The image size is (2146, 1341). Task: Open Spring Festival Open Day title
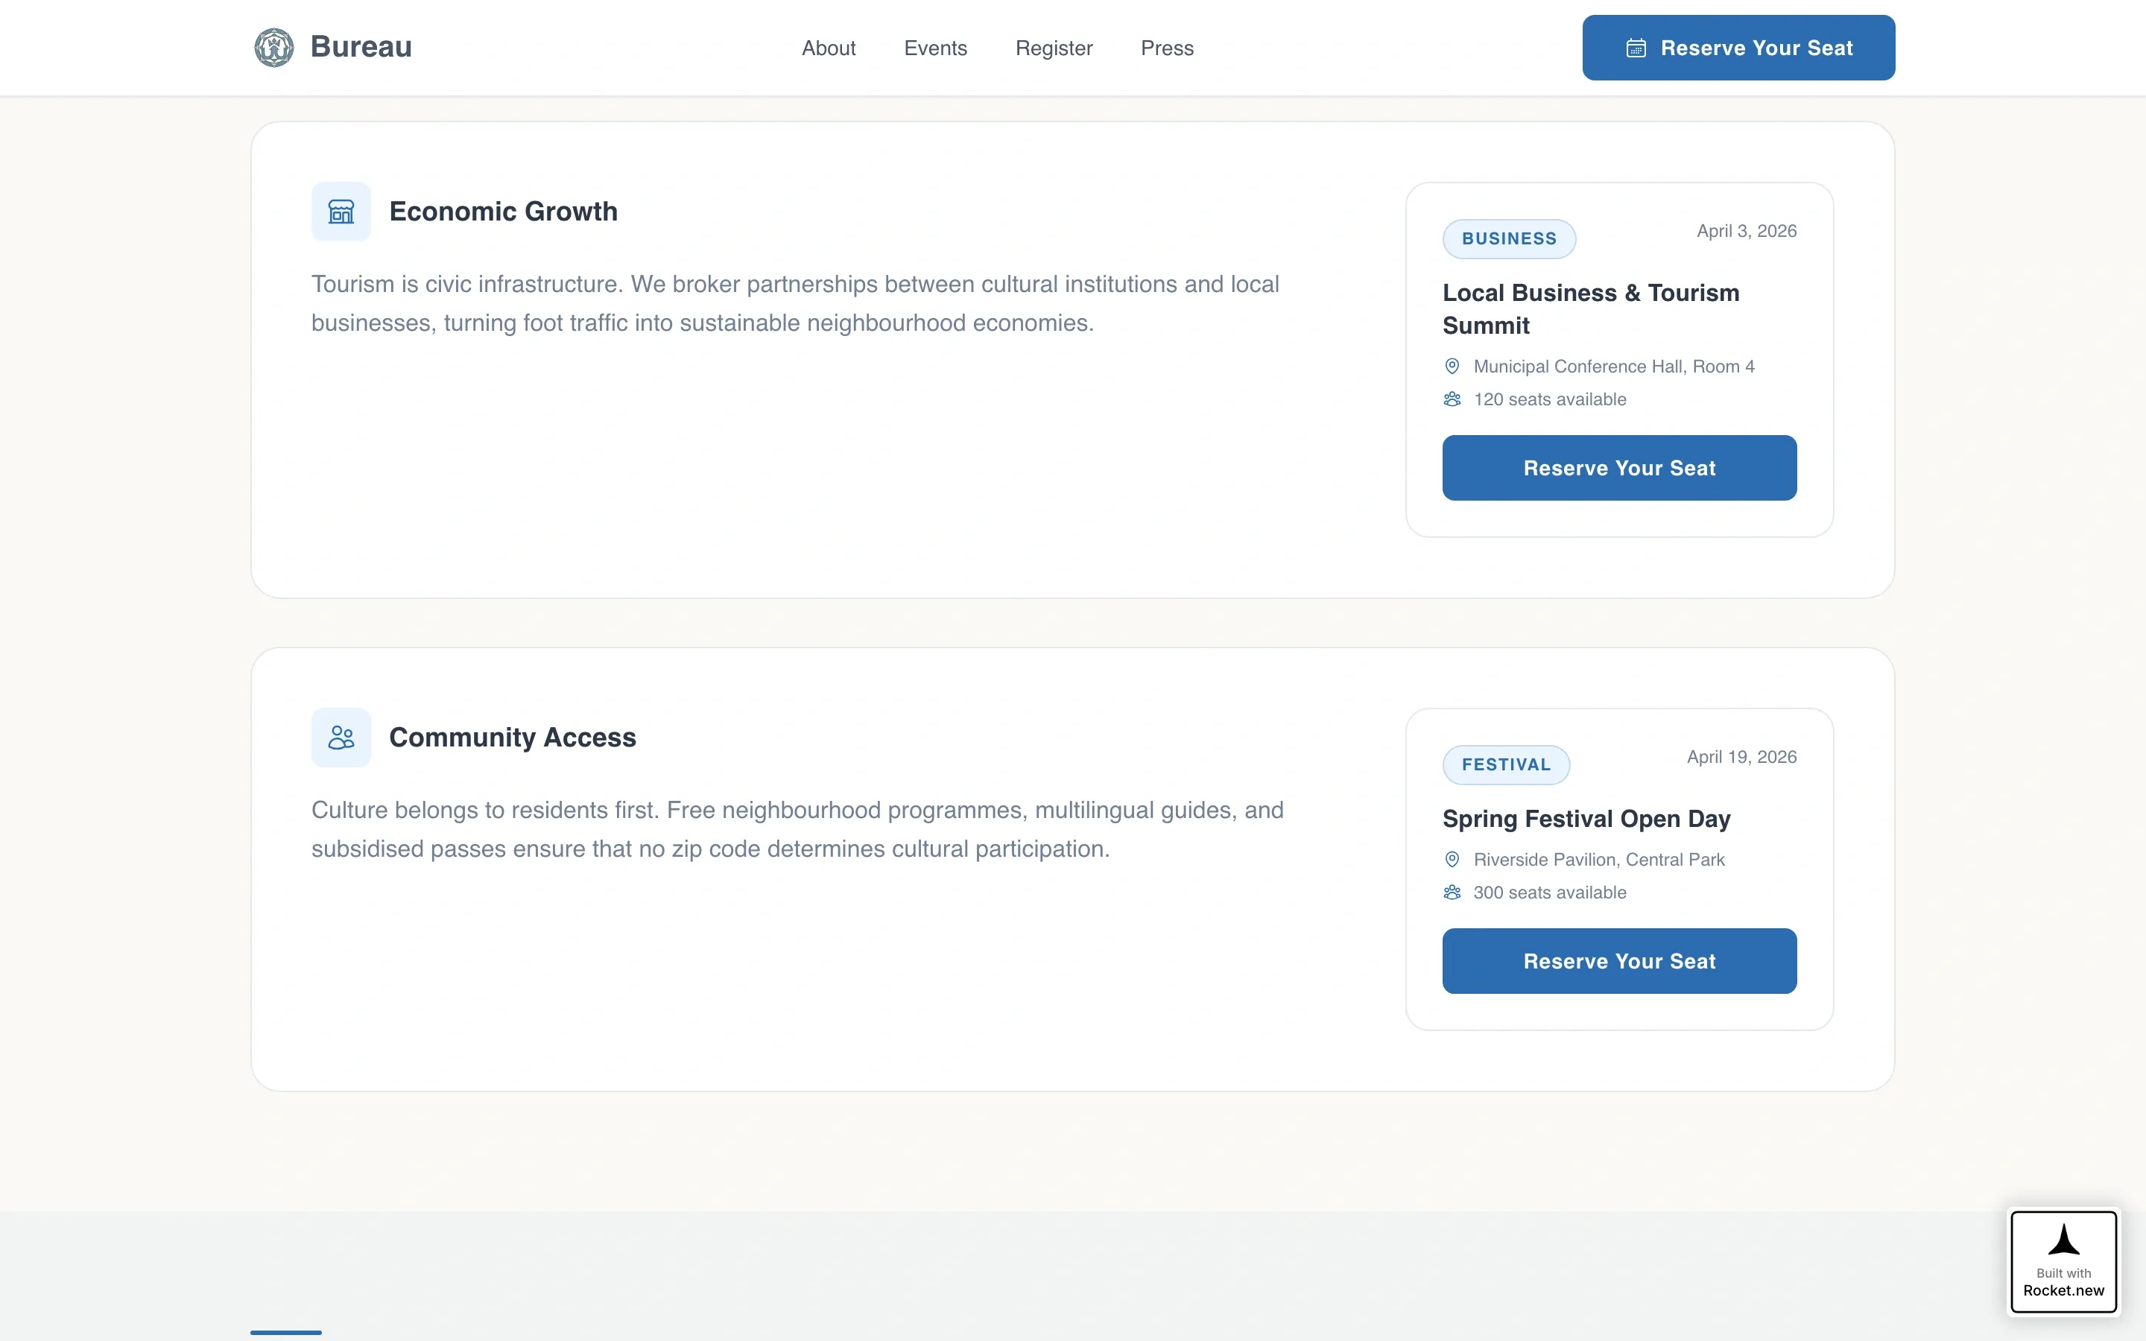click(1586, 819)
